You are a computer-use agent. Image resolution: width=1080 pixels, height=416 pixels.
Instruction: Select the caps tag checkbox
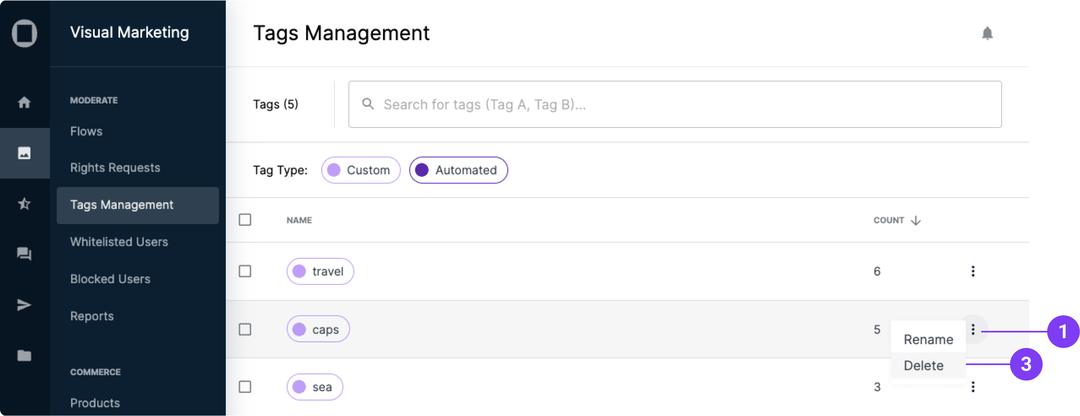pos(245,329)
